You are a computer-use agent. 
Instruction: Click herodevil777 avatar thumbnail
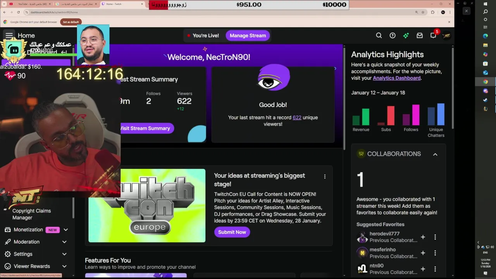pyautogui.click(x=362, y=237)
